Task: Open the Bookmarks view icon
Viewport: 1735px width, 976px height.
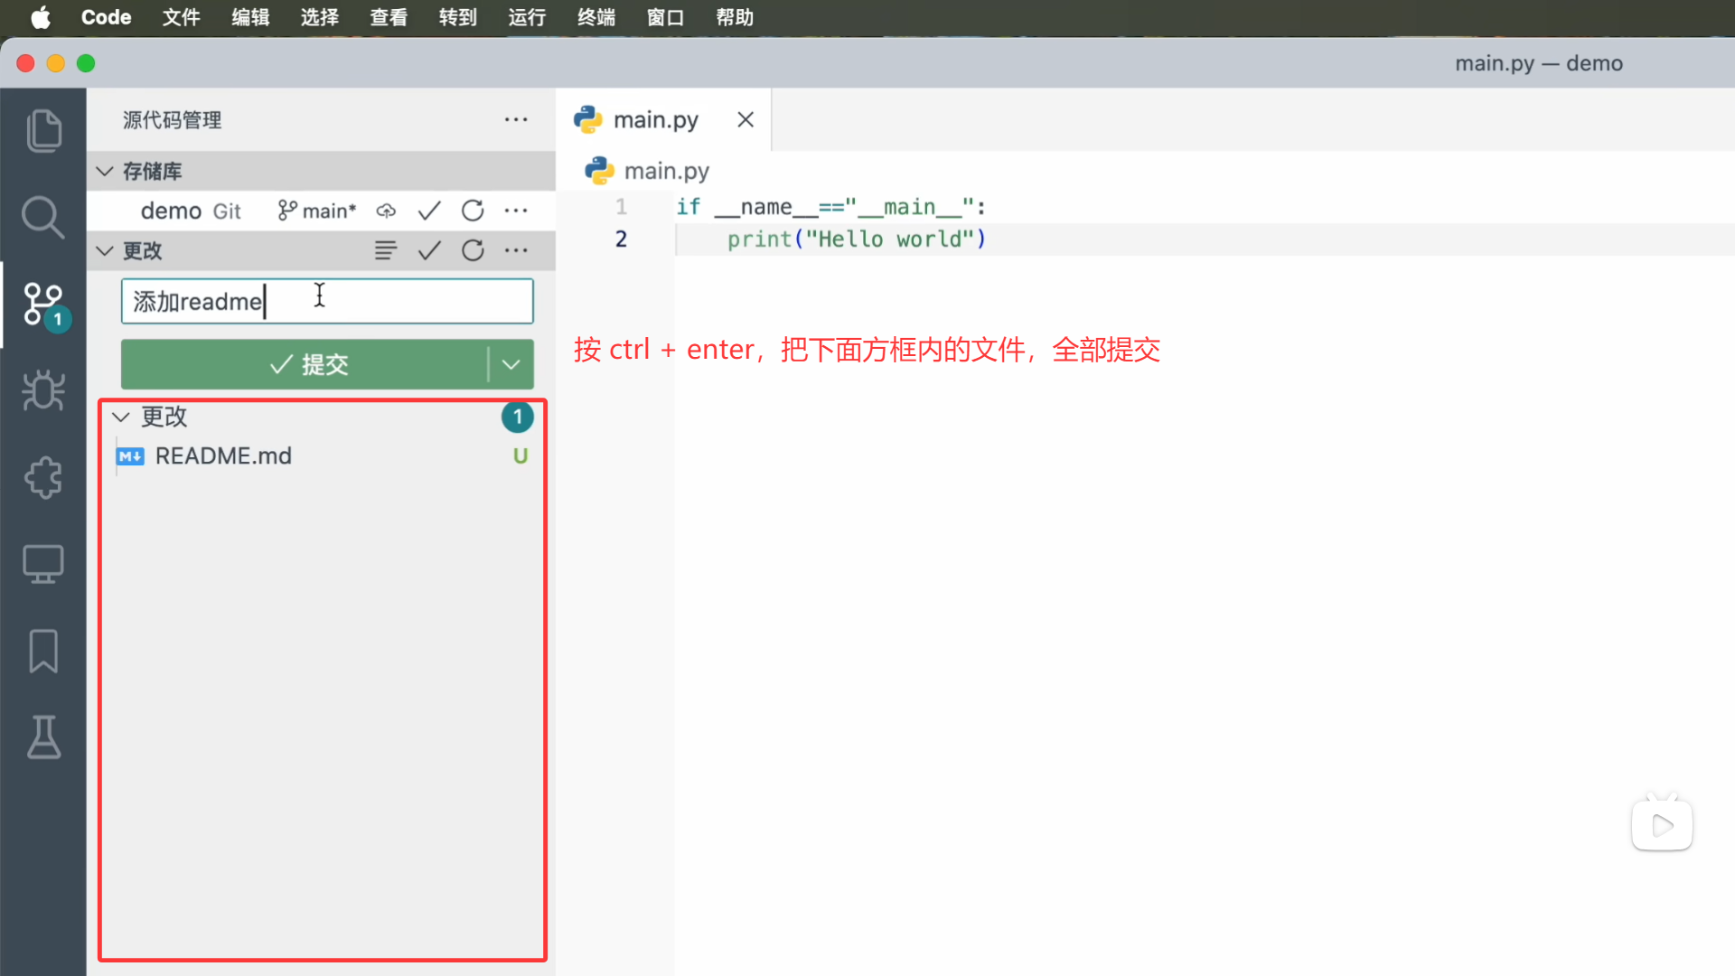Action: (43, 651)
